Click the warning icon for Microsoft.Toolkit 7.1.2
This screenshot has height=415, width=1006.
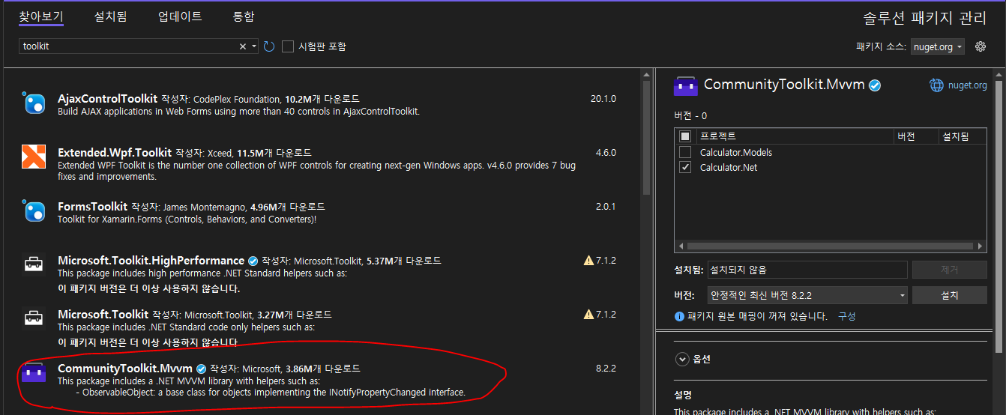(588, 315)
